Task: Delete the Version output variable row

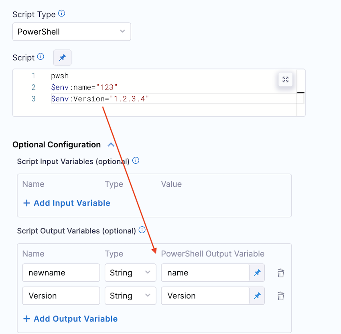Action: (281, 296)
